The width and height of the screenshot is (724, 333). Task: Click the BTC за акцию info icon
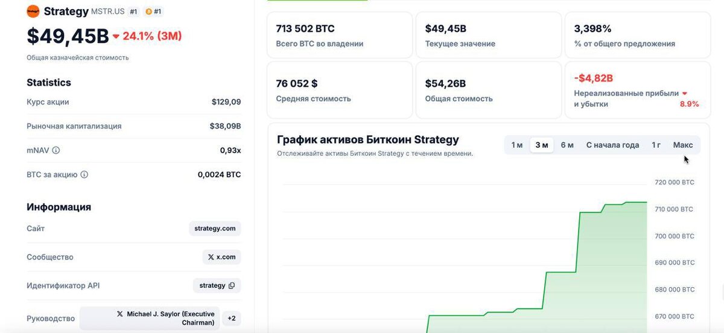point(84,174)
